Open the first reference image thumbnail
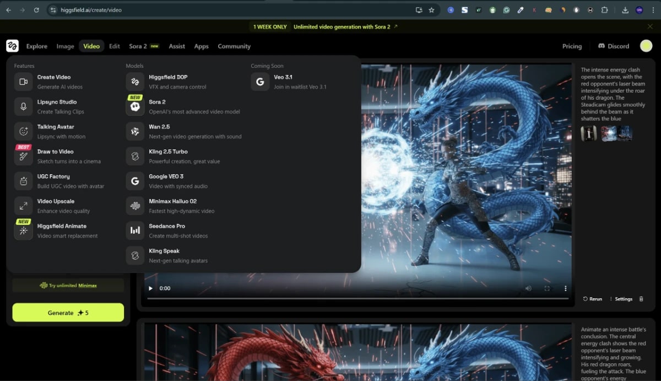Viewport: 661px width, 381px height. [x=589, y=133]
